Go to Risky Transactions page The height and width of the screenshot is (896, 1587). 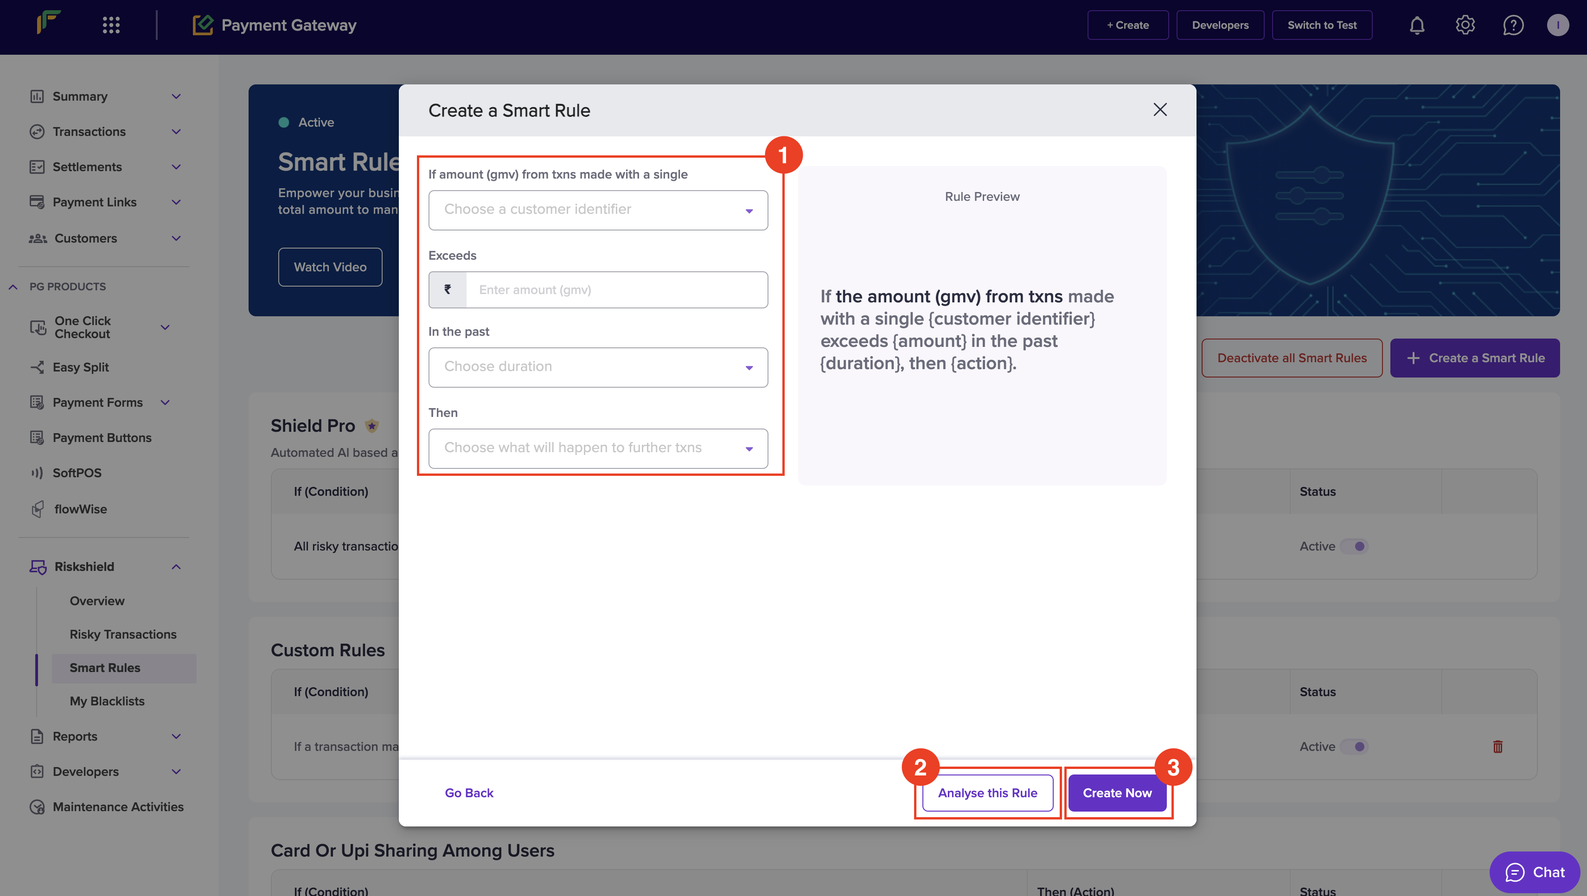[x=122, y=634]
